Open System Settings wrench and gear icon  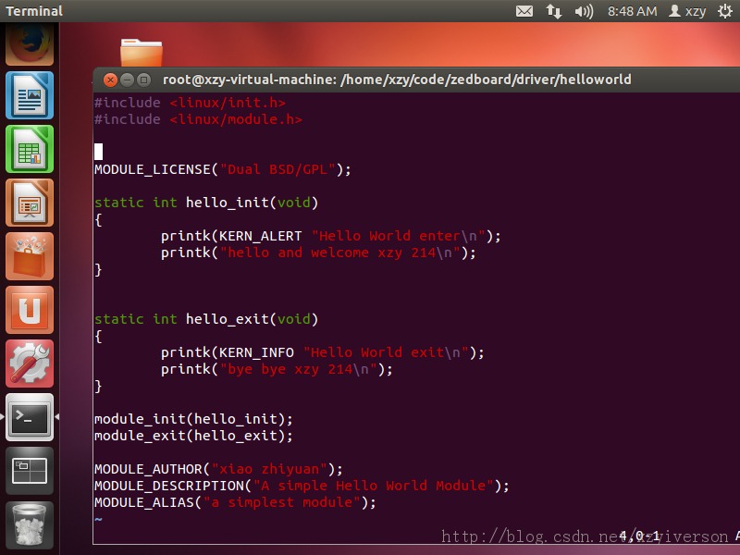(30, 364)
